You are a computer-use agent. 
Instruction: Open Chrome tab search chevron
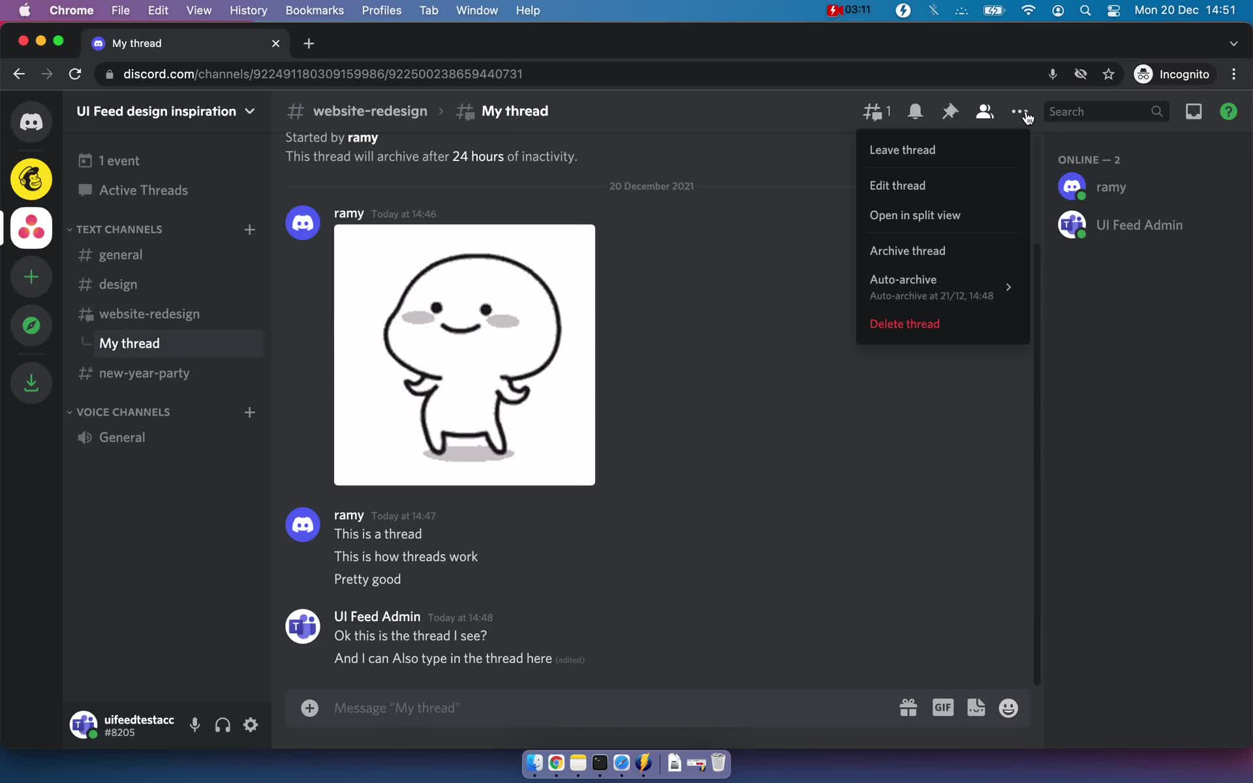(1233, 43)
